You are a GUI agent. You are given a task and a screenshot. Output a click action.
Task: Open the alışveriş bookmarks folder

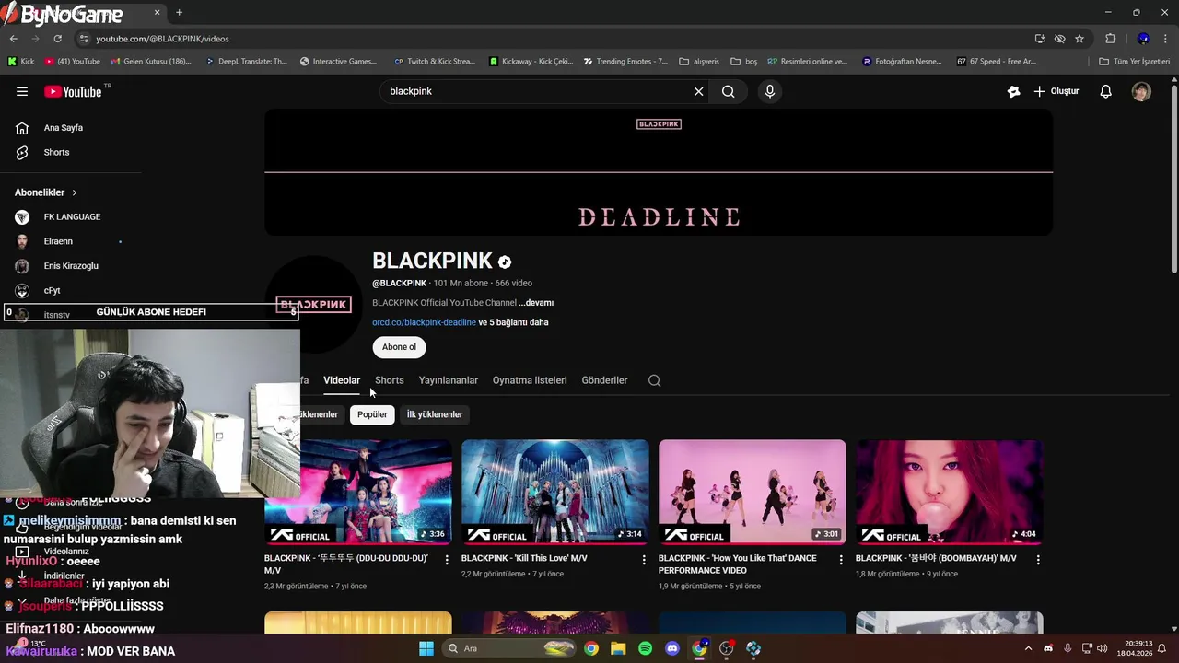pyautogui.click(x=699, y=62)
